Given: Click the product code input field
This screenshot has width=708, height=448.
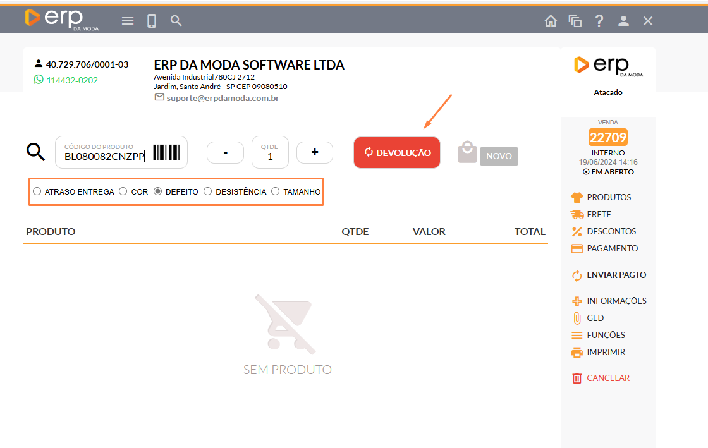Looking at the screenshot, I should (x=105, y=156).
